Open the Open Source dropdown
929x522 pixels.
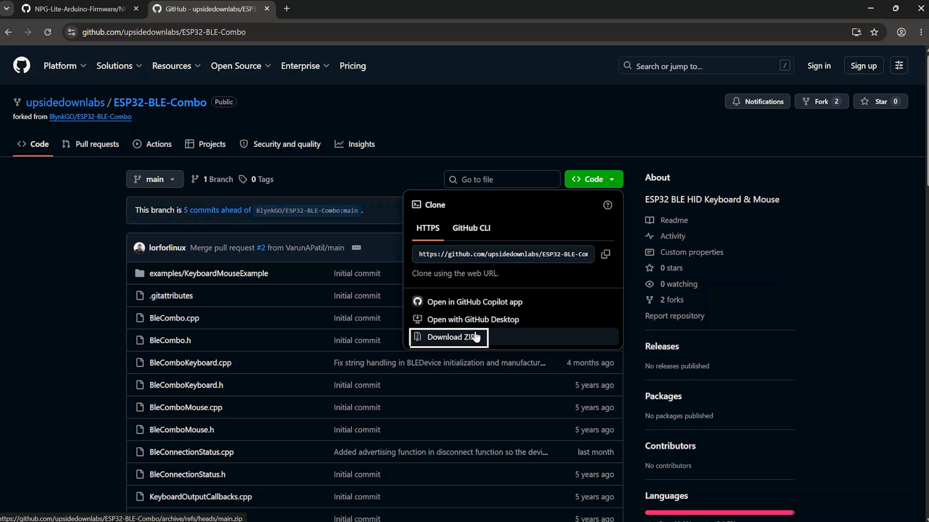(x=241, y=66)
